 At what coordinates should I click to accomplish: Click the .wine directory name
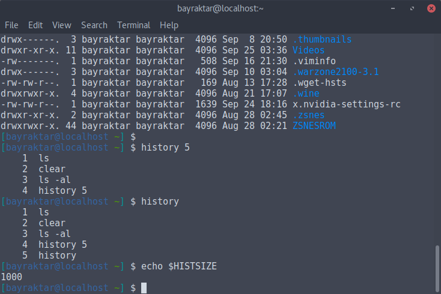(x=306, y=94)
